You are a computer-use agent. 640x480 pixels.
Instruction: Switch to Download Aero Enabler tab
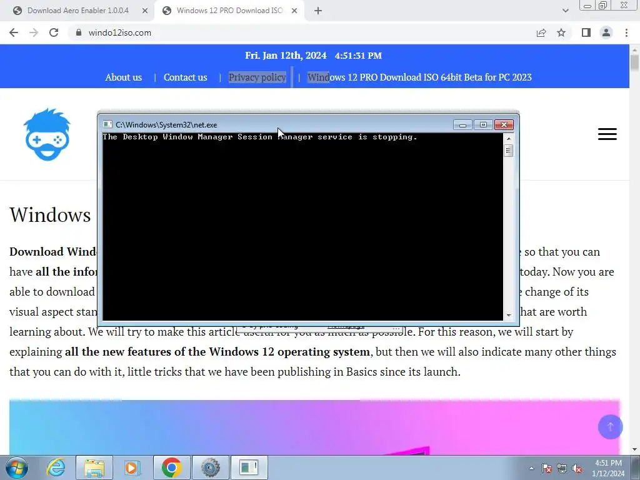77,11
